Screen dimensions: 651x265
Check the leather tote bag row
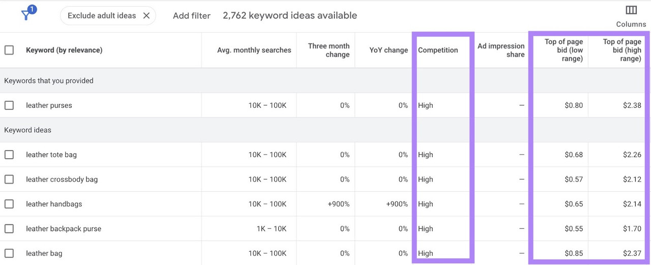(x=9, y=155)
